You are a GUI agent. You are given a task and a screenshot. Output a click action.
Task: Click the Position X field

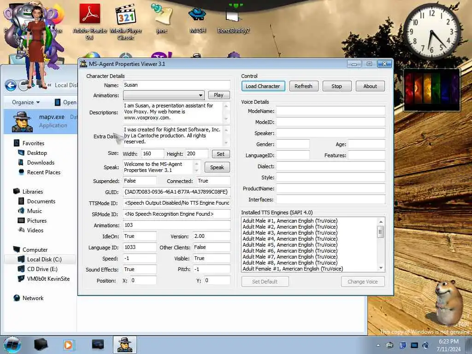143,280
